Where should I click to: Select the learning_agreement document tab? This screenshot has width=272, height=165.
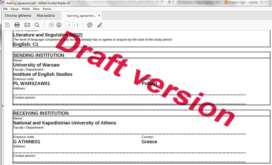pos(81,16)
